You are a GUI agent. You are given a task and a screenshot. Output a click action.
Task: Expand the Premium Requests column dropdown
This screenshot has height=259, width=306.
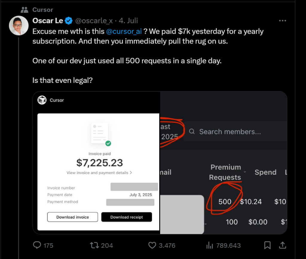point(244,172)
